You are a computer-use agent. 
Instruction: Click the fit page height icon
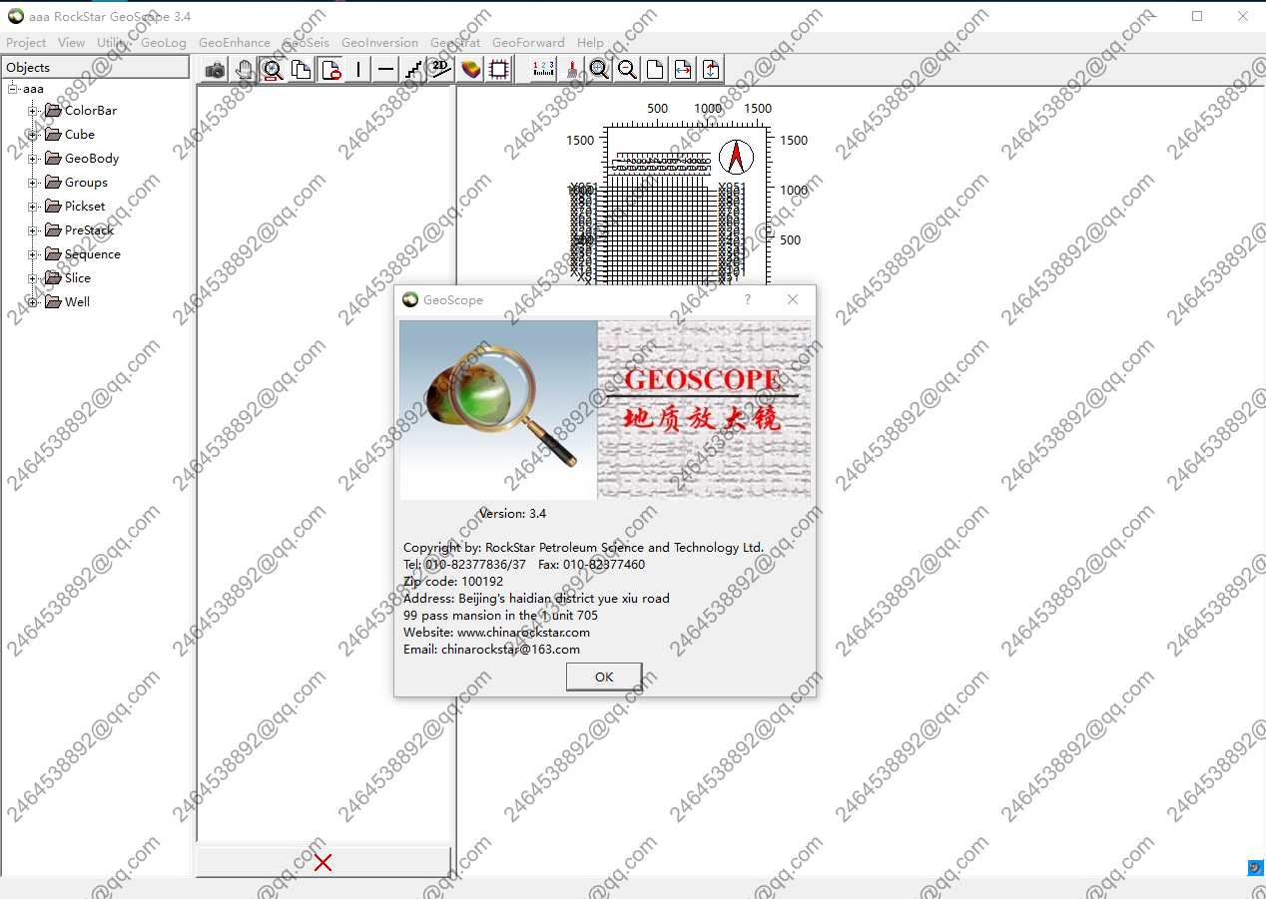pyautogui.click(x=711, y=69)
